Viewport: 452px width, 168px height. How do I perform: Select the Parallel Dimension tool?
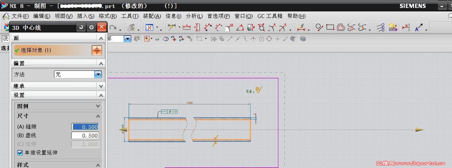point(208,27)
